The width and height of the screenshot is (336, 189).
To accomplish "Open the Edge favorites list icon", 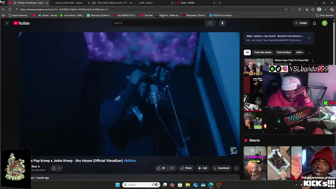I will [x=313, y=9].
